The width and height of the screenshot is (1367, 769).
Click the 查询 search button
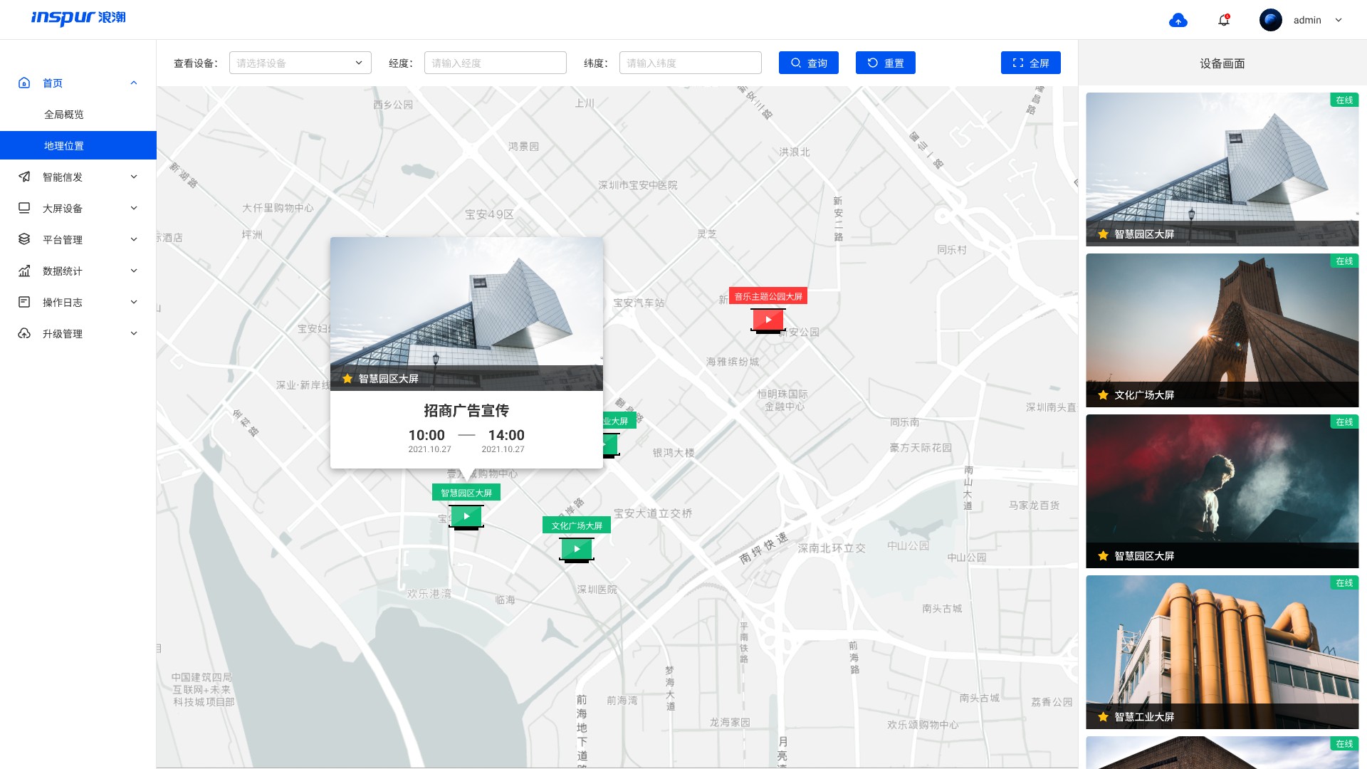809,63
